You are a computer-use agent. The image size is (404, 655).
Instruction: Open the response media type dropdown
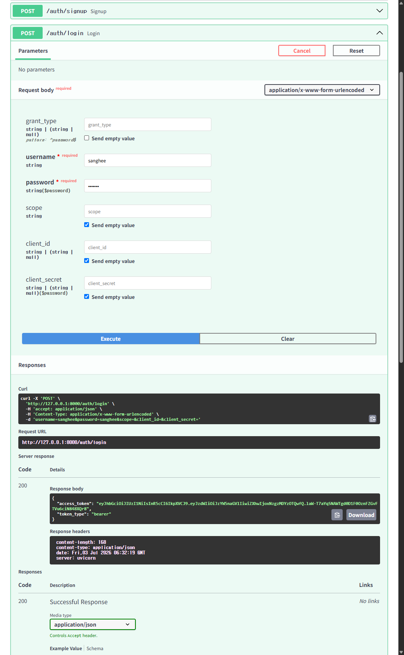92,624
